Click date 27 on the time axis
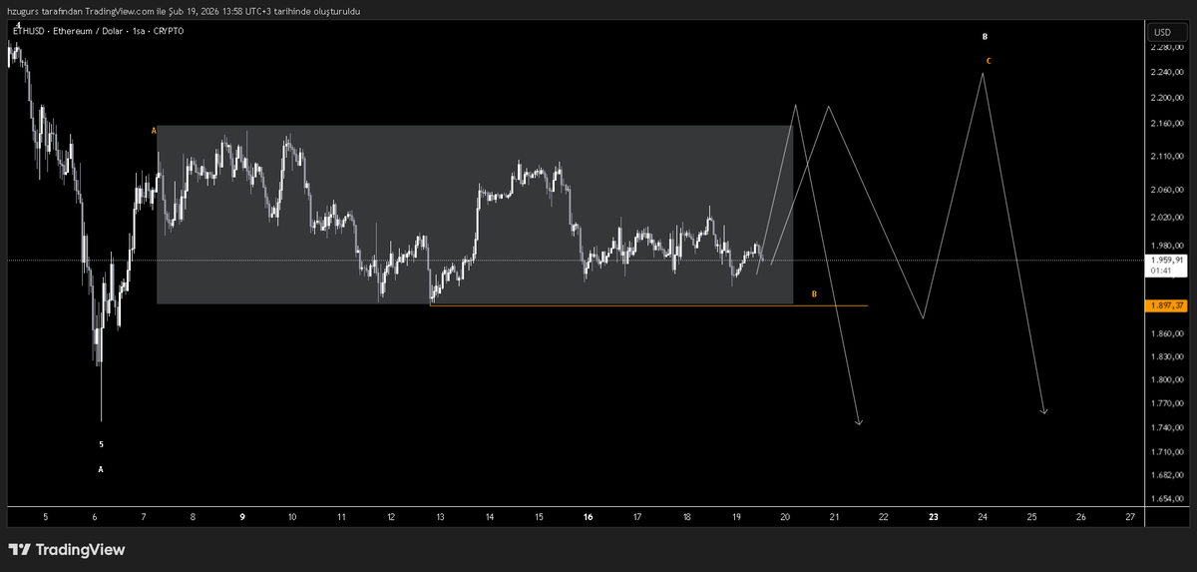Image resolution: width=1197 pixels, height=572 pixels. point(1129,517)
